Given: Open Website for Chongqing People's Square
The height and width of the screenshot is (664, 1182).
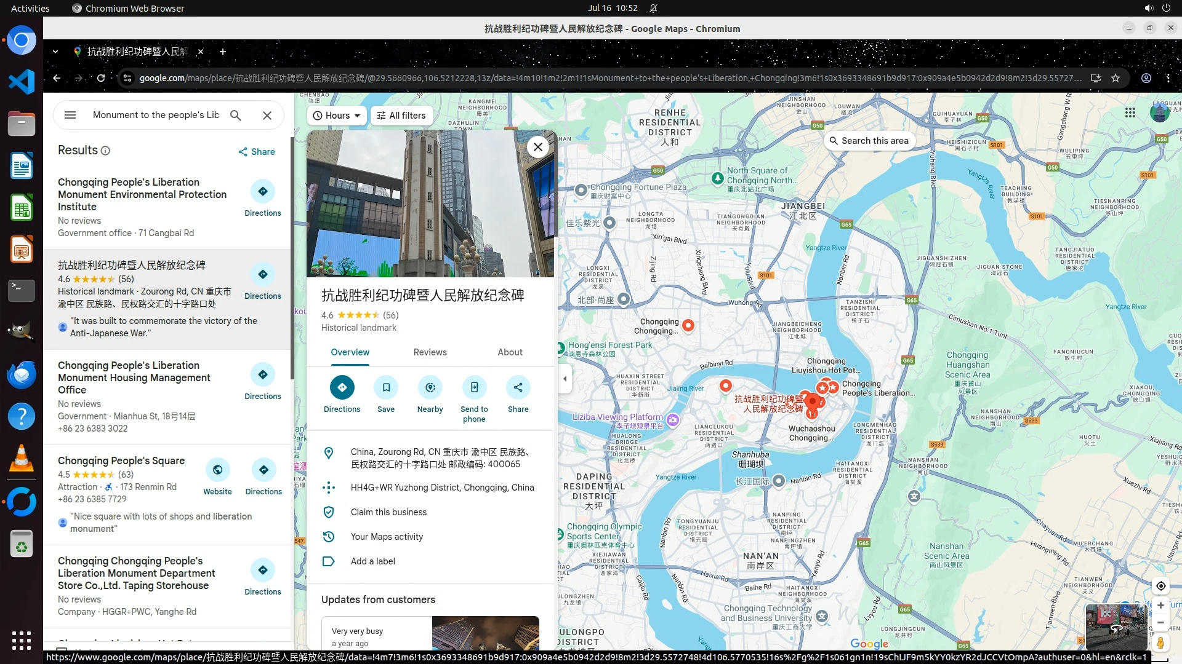Looking at the screenshot, I should click(217, 470).
